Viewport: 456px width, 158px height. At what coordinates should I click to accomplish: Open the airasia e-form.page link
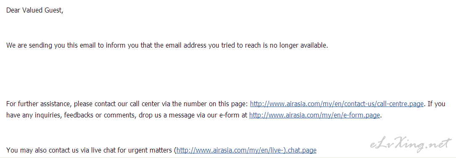(x=315, y=115)
